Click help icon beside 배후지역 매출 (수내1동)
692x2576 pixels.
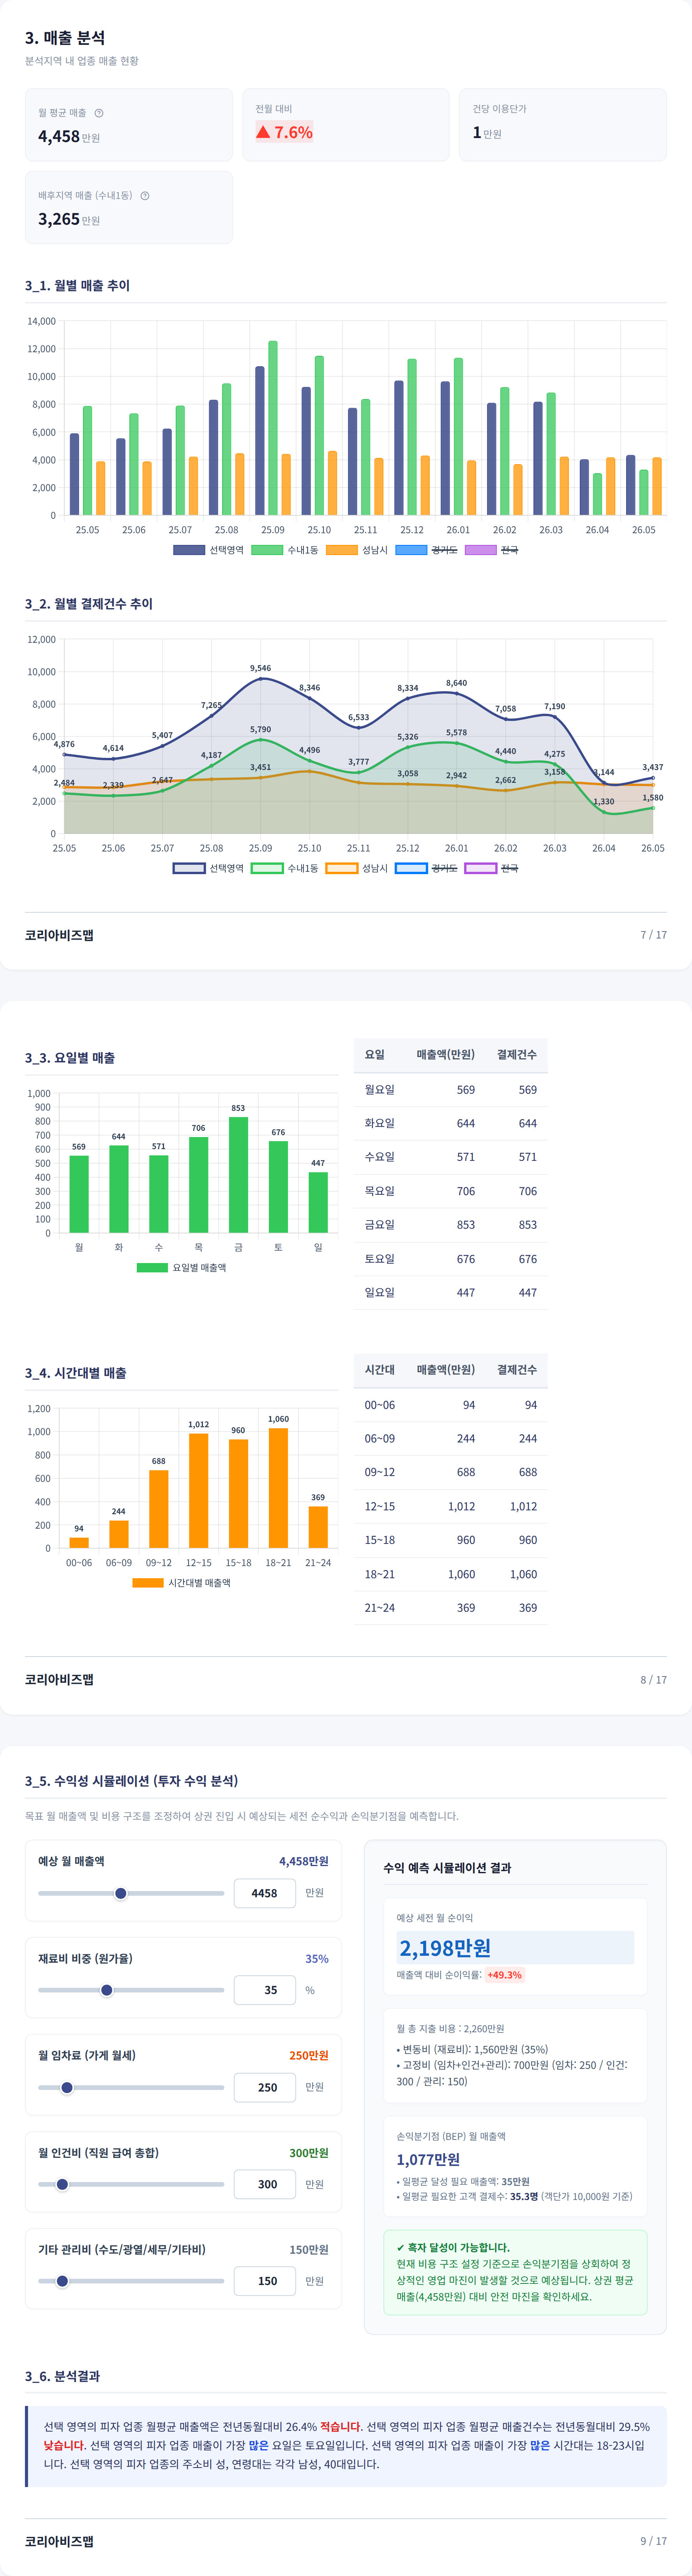[145, 196]
